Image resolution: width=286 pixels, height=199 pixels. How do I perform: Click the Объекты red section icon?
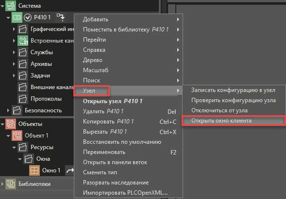[11, 124]
